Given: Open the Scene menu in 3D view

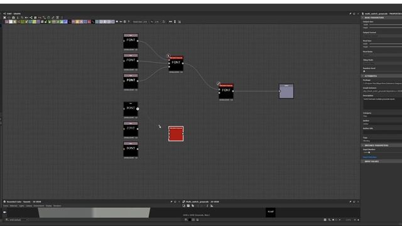Looking at the screenshot, I should coord(6,206).
